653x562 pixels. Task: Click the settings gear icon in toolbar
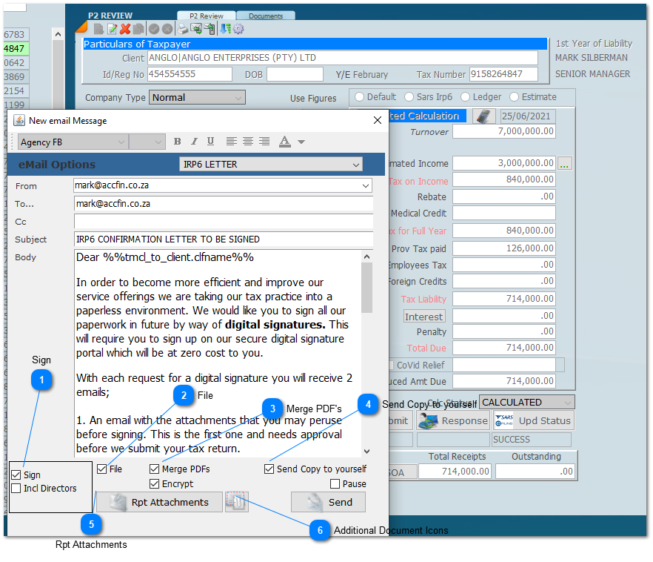pos(238,29)
